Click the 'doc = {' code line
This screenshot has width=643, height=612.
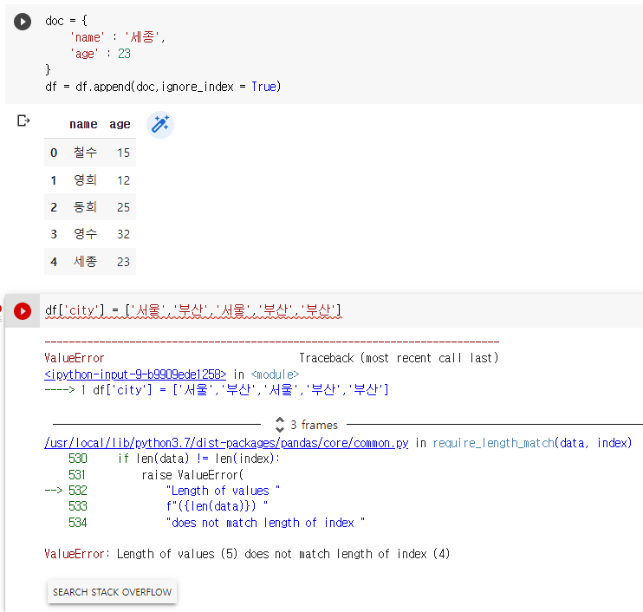click(67, 21)
